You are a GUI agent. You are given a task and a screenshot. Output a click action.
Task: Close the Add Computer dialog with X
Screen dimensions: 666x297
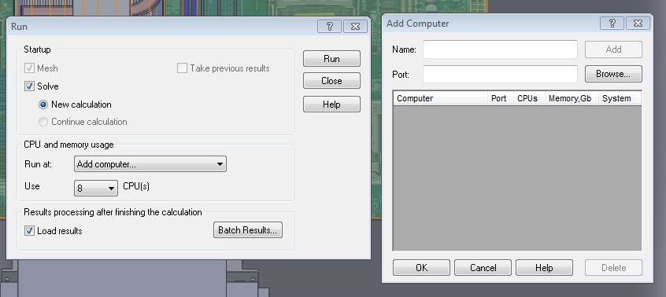pos(638,24)
